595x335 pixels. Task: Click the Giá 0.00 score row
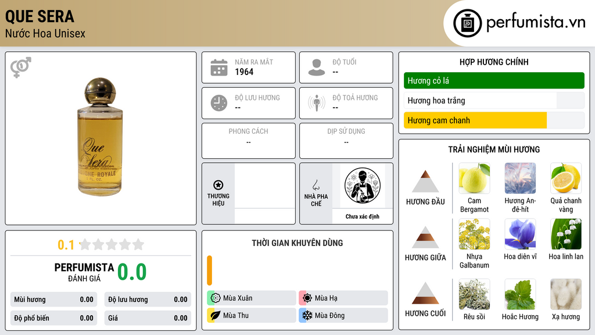click(148, 318)
